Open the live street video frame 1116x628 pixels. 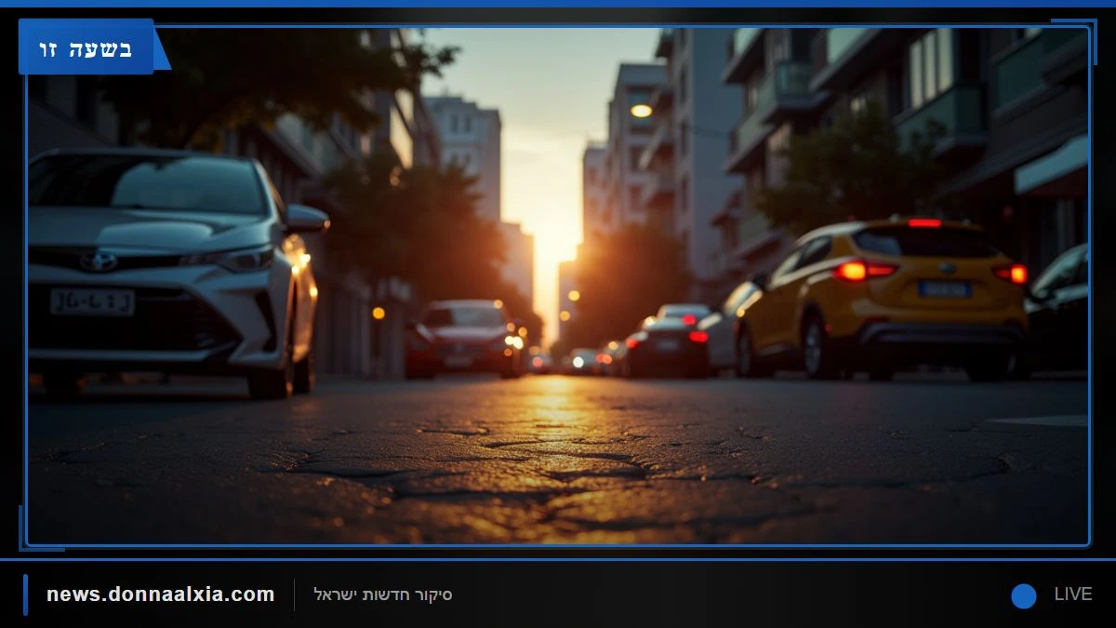(558, 286)
